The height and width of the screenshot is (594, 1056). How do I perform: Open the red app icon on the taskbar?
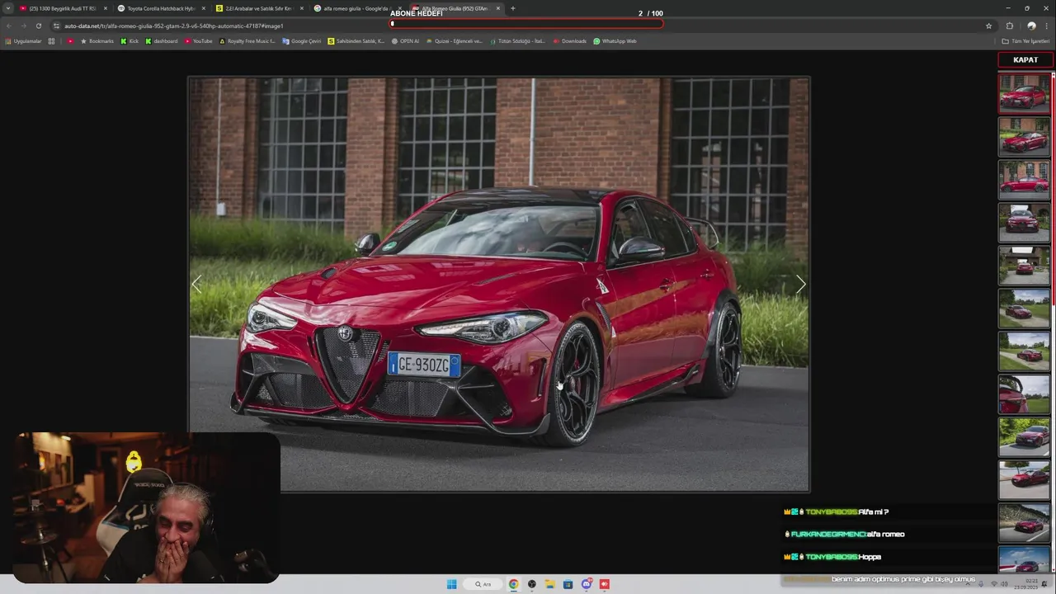[605, 584]
